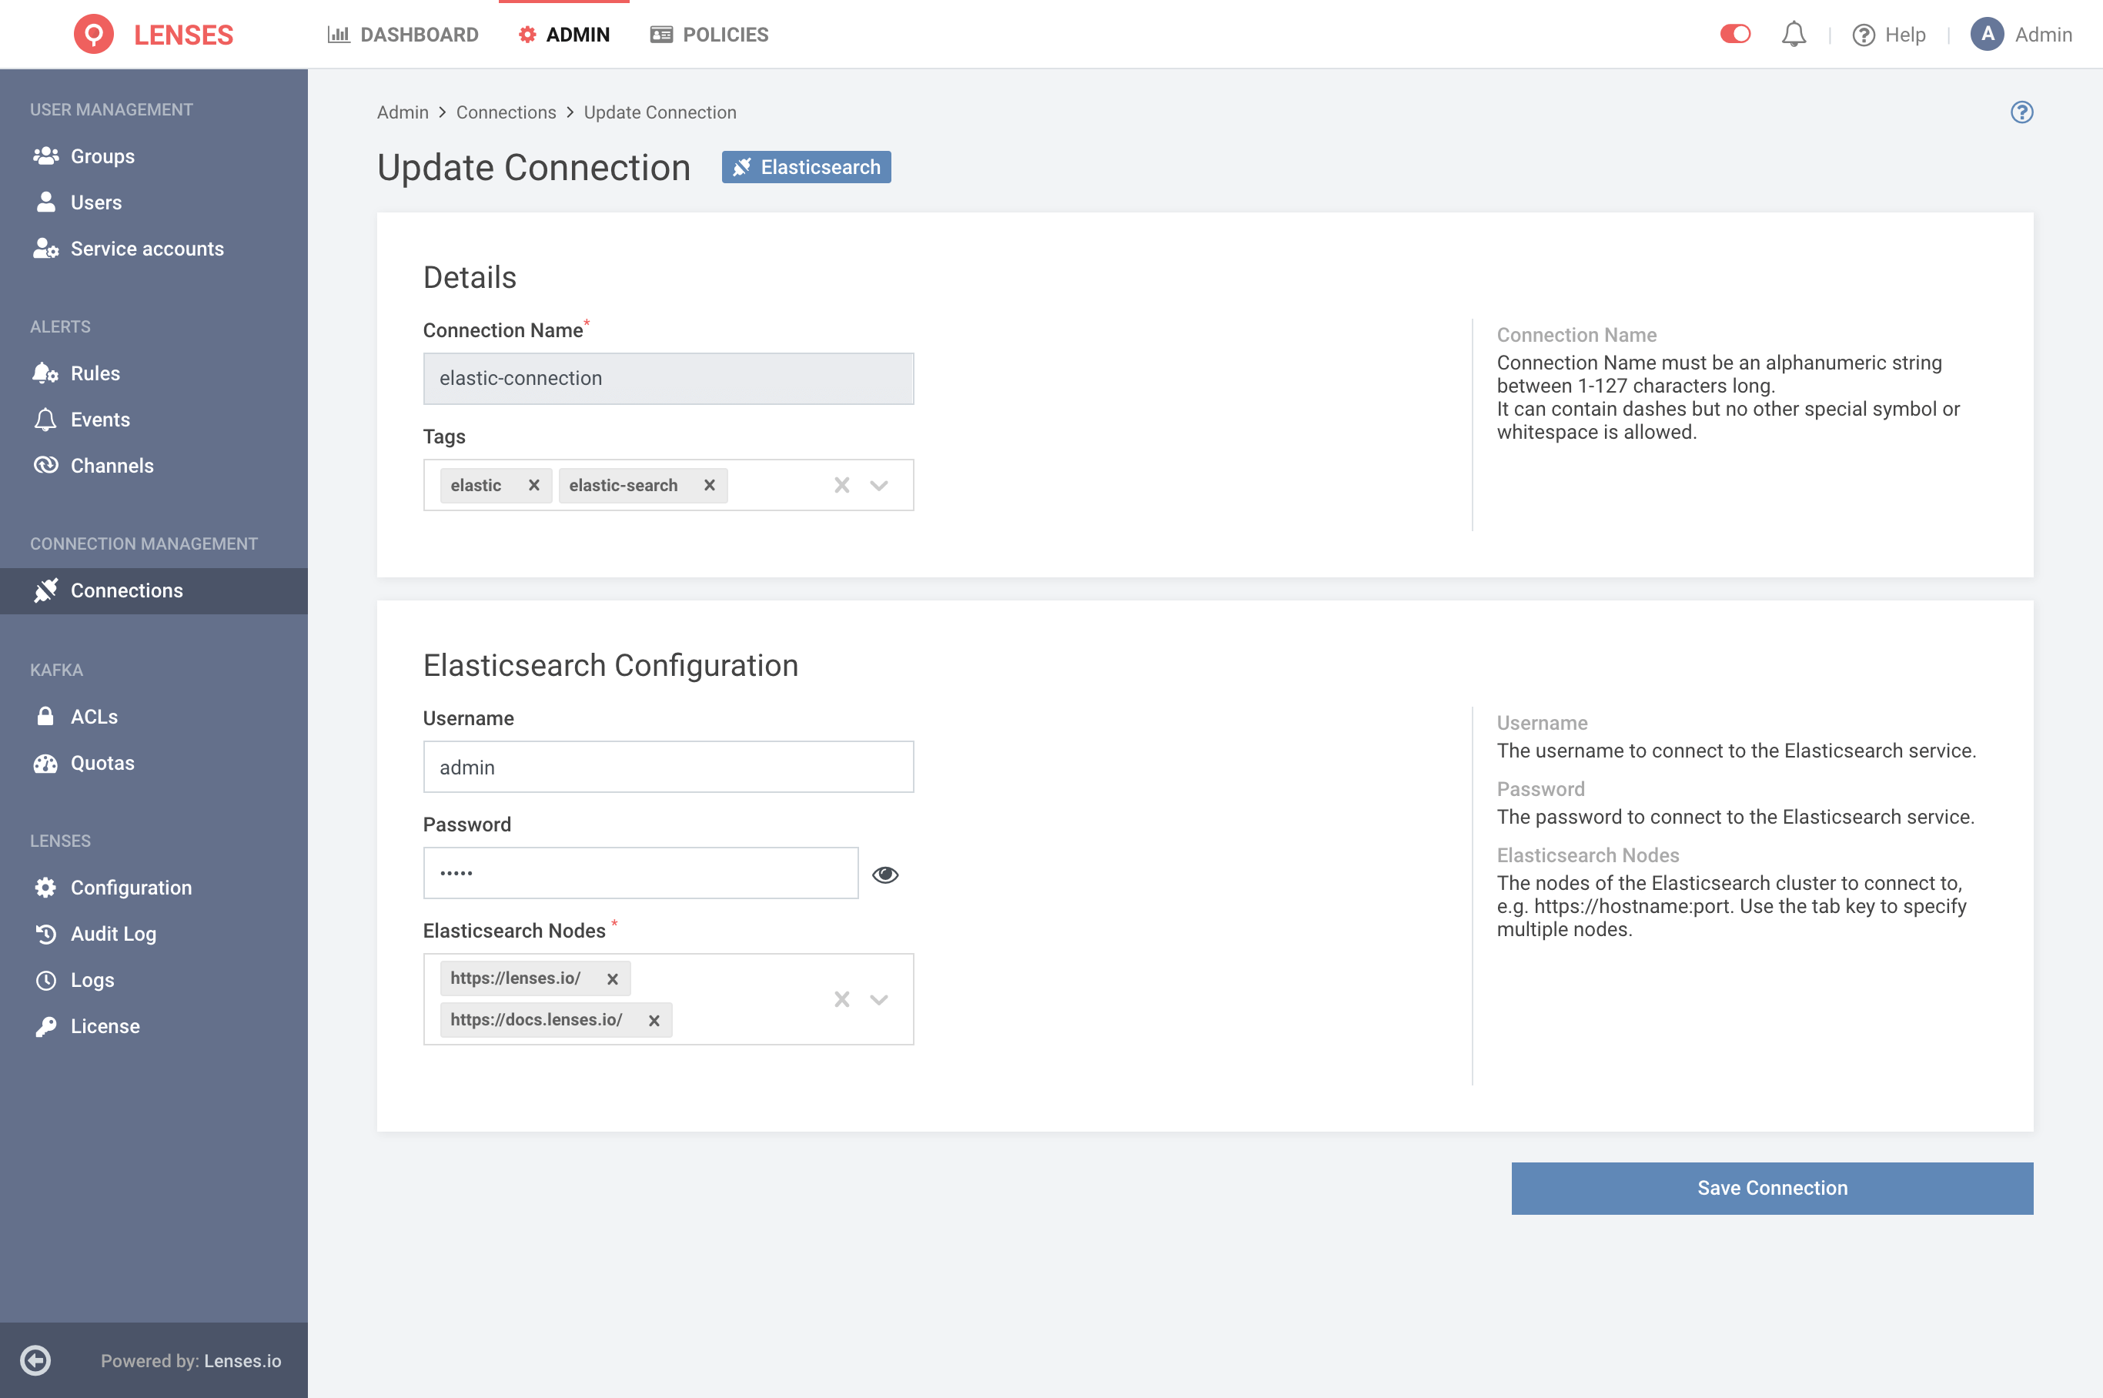Click the Admin user name in header
Image resolution: width=2103 pixels, height=1398 pixels.
point(2043,35)
